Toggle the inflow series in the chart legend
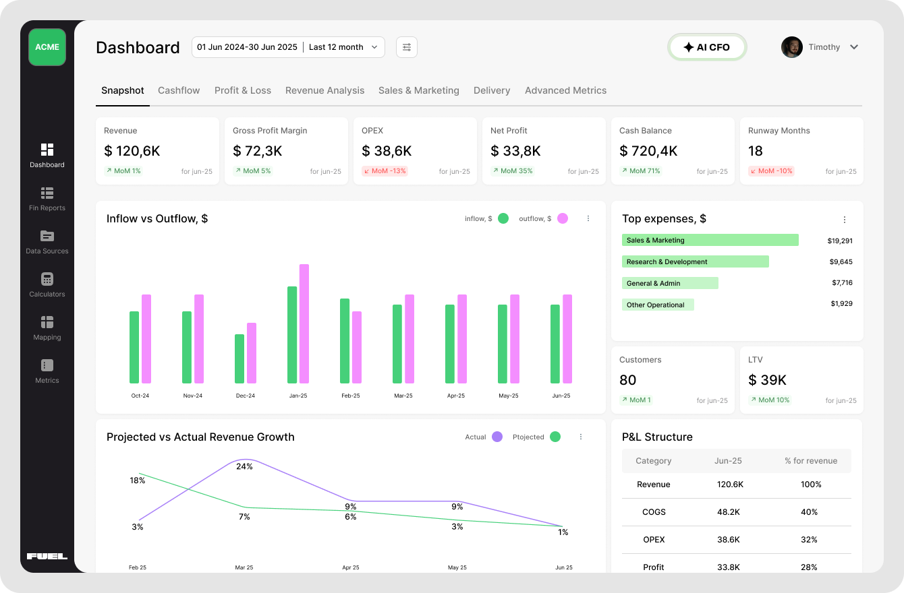904x593 pixels. pos(487,218)
